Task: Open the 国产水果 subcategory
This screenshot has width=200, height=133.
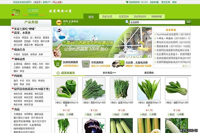Action: point(45,41)
